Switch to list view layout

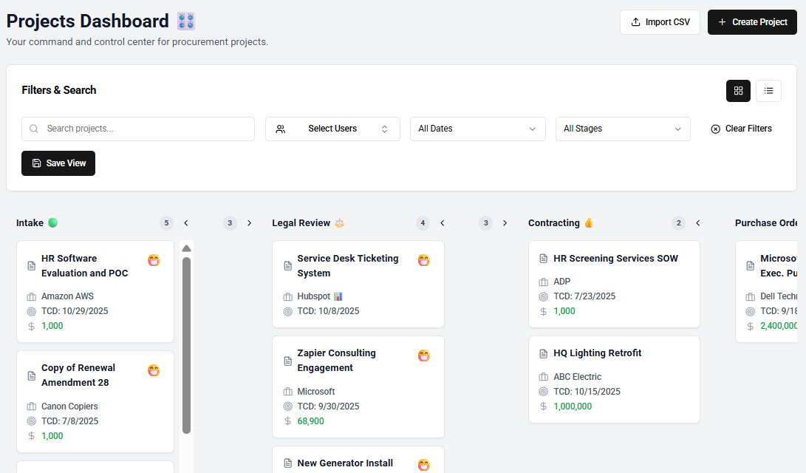click(768, 91)
